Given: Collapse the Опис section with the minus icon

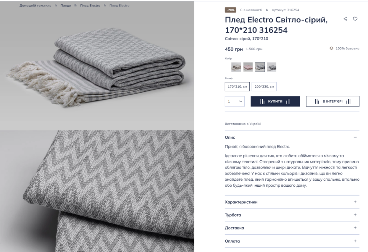Looking at the screenshot, I should click(355, 137).
